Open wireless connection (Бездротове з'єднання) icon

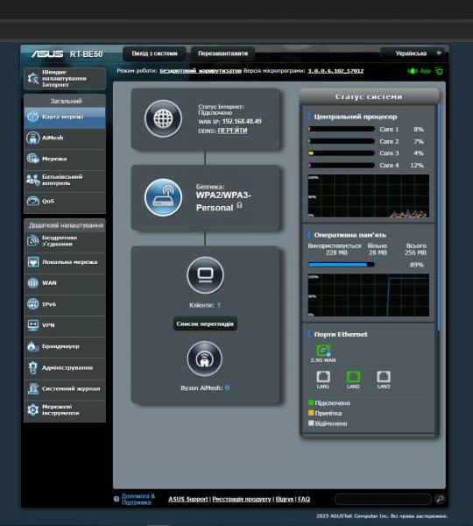(33, 240)
